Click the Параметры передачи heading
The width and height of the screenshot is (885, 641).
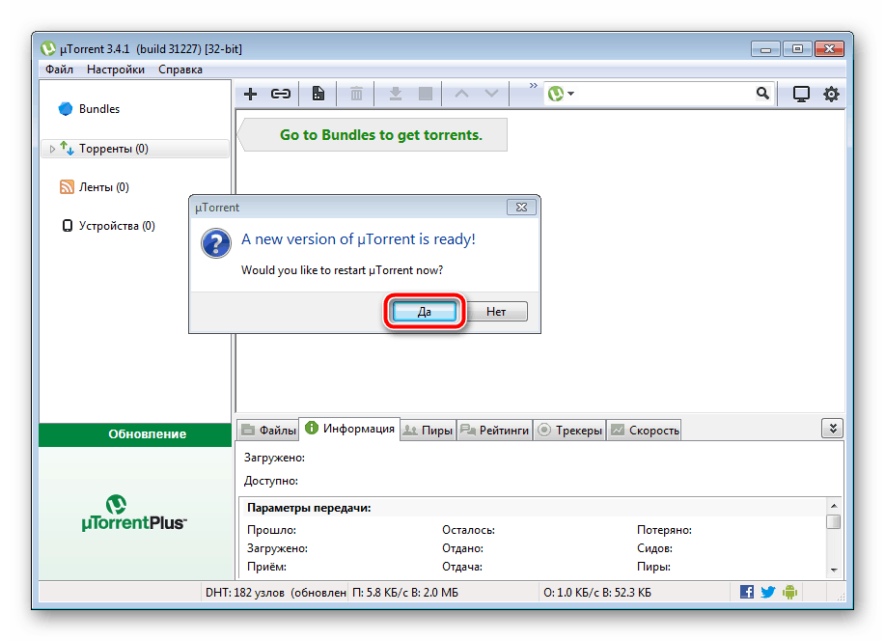(x=309, y=508)
